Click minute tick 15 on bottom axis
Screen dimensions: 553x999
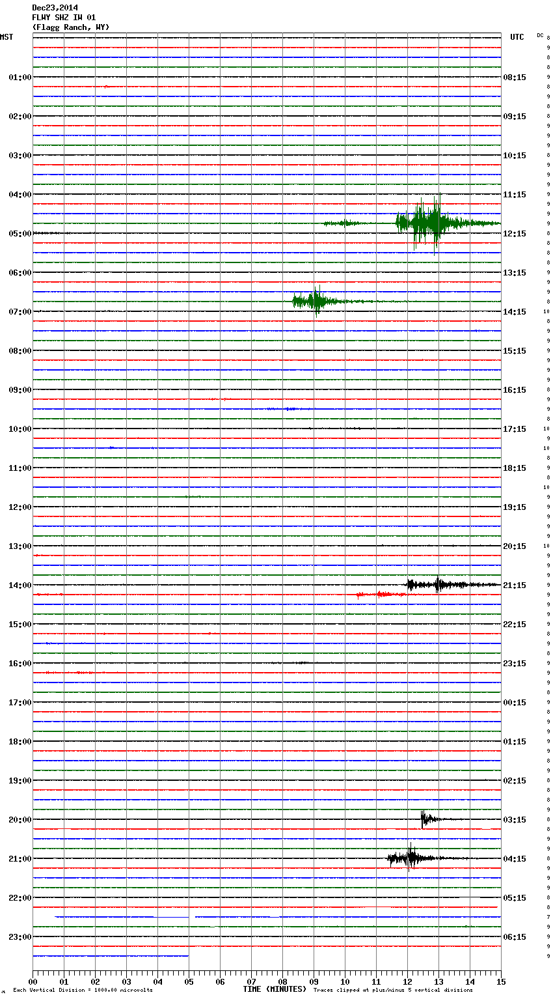pos(501,981)
